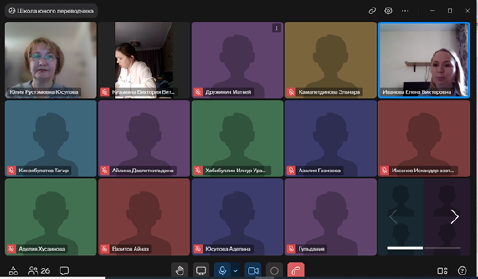Go to next page of participants
This screenshot has width=478, height=279.
tap(454, 217)
